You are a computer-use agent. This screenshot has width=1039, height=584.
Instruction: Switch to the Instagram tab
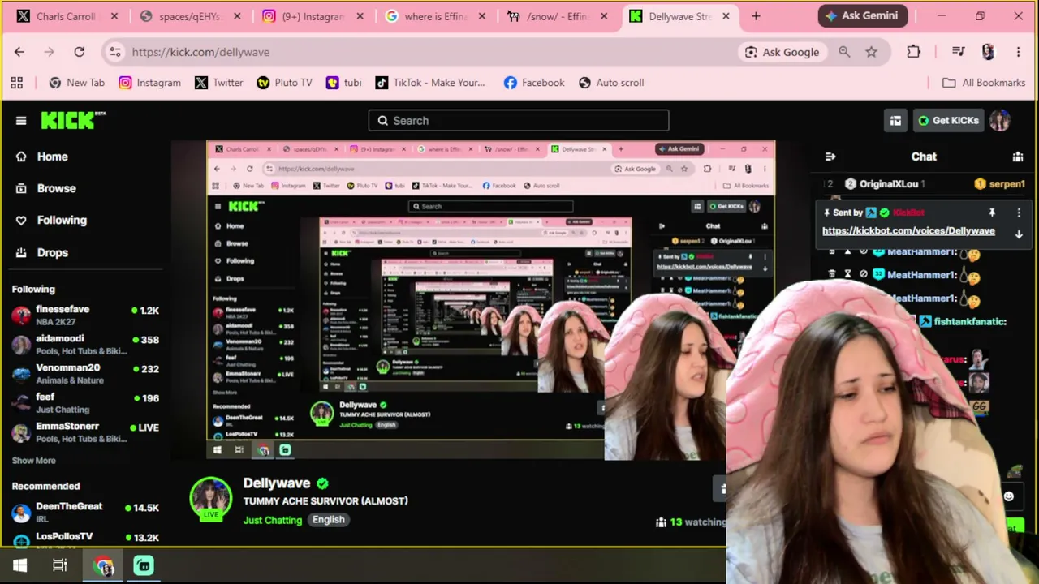(x=313, y=16)
